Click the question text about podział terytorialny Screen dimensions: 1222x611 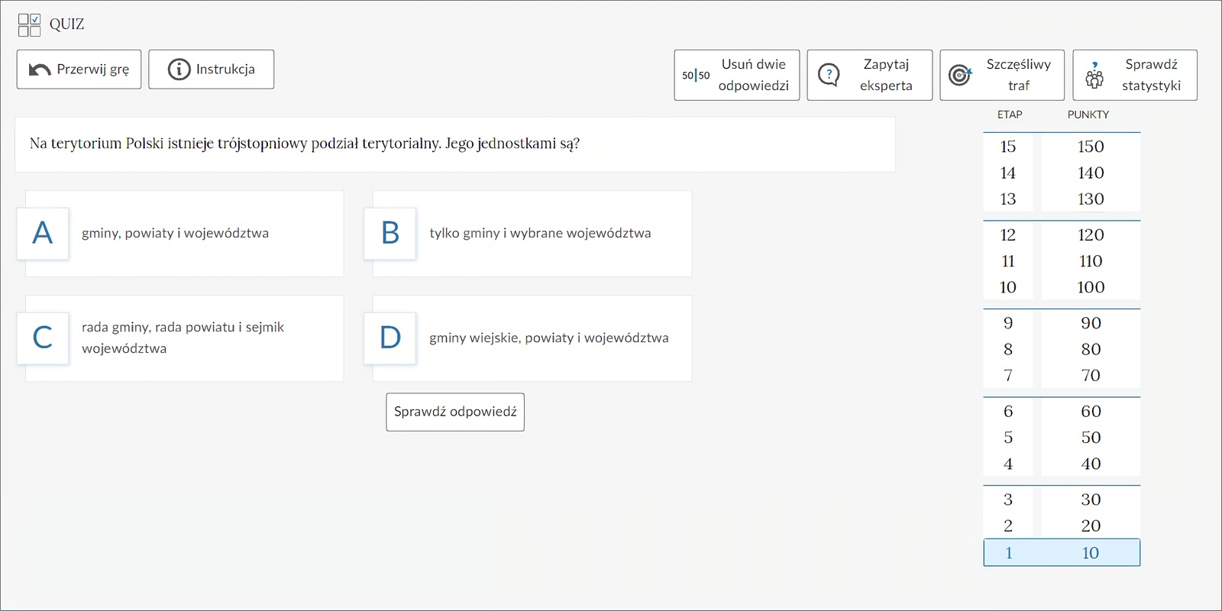point(305,144)
